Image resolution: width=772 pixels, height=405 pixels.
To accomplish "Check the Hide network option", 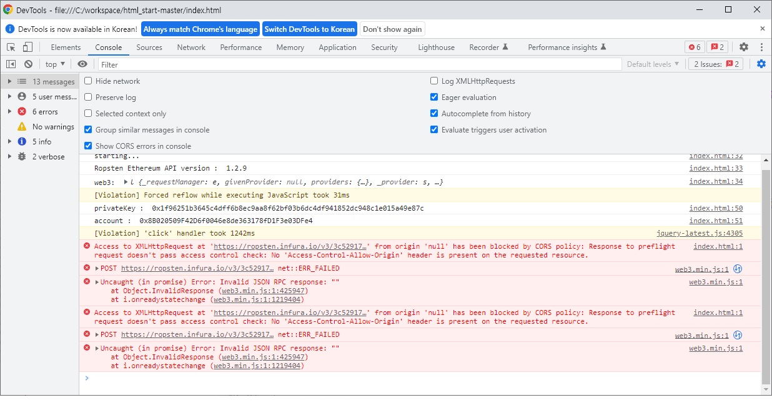I will 88,81.
